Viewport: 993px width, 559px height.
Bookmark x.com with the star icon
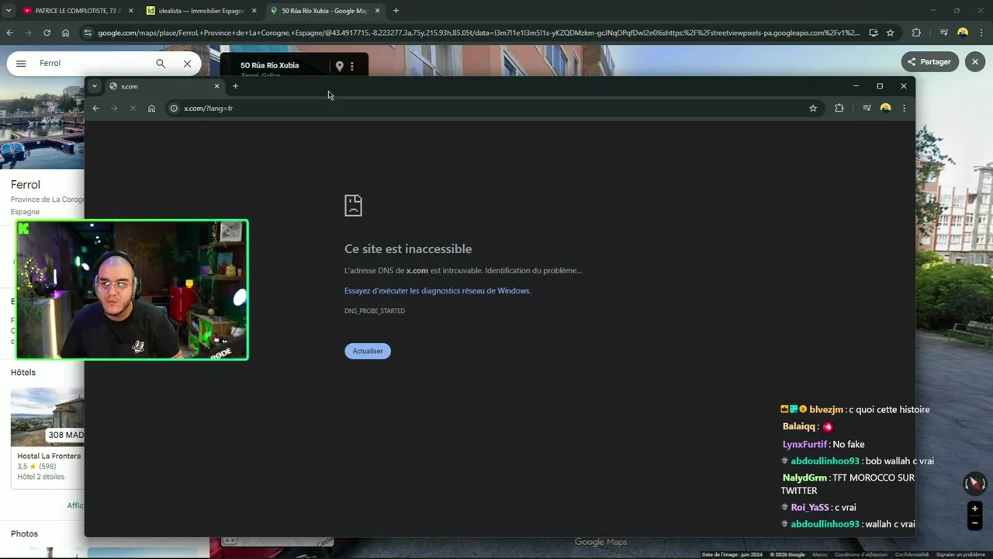coord(813,108)
